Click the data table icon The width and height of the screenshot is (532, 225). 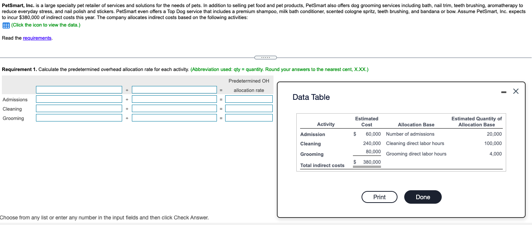point(6,25)
